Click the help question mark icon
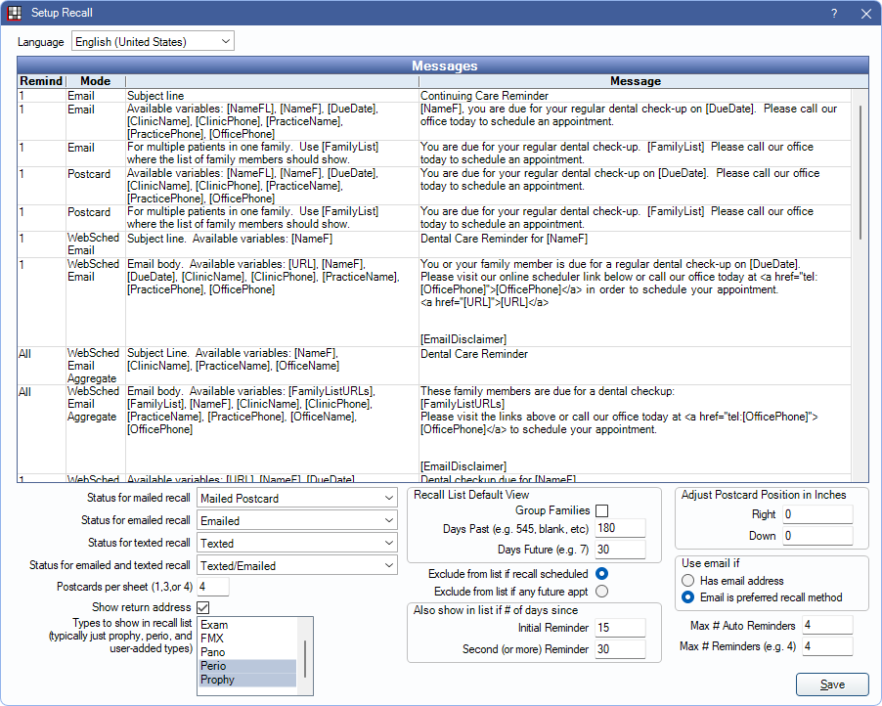This screenshot has height=706, width=882. [x=834, y=14]
